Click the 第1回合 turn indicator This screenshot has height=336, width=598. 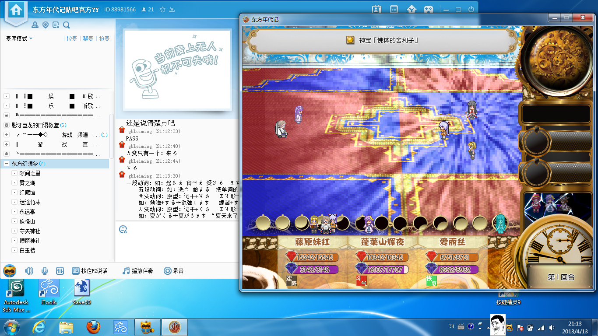561,277
